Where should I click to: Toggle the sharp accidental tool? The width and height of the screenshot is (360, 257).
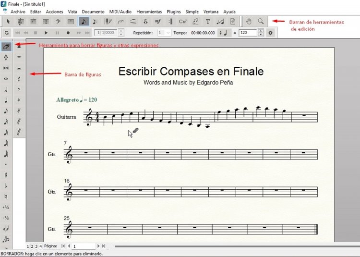[6, 175]
